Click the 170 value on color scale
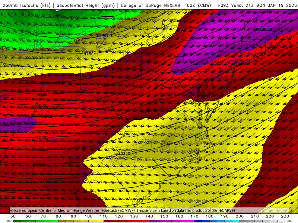This screenshot has height=223, width=298. (x=194, y=216)
